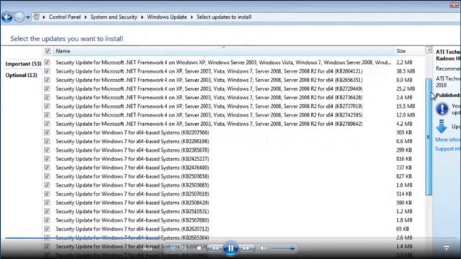This screenshot has width=461, height=259.
Task: Navigate to System and Security breadcrumb
Action: pyautogui.click(x=114, y=17)
